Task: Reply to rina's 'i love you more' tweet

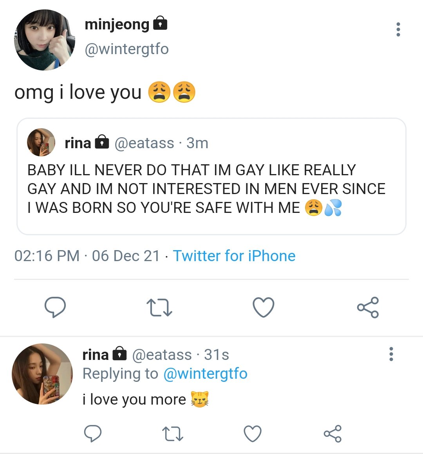Action: pos(93,434)
